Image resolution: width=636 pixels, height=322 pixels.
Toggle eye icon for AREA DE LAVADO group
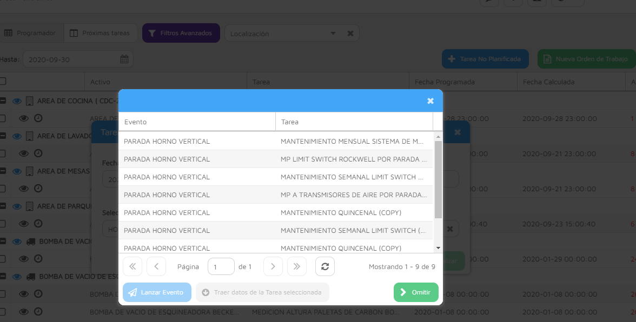tap(17, 136)
